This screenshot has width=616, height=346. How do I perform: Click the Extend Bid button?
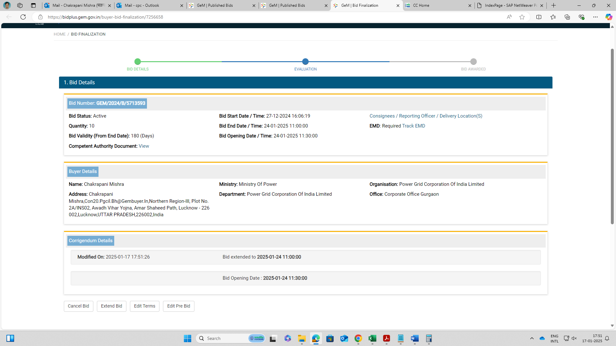tap(111, 306)
